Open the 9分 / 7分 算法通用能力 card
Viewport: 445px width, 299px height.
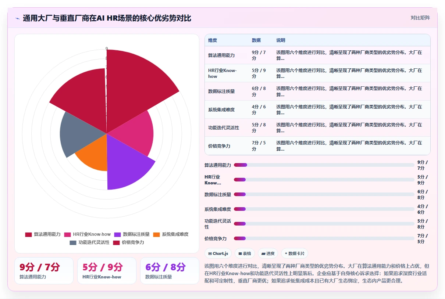click(x=44, y=271)
